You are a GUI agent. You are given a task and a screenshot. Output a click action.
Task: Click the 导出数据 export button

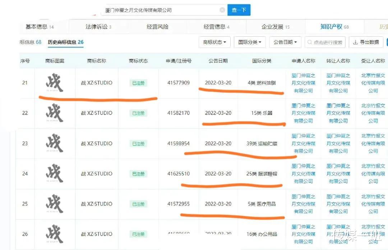[x=366, y=42]
